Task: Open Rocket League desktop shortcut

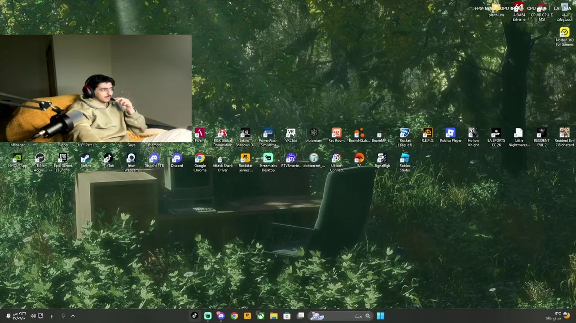Action: [405, 133]
